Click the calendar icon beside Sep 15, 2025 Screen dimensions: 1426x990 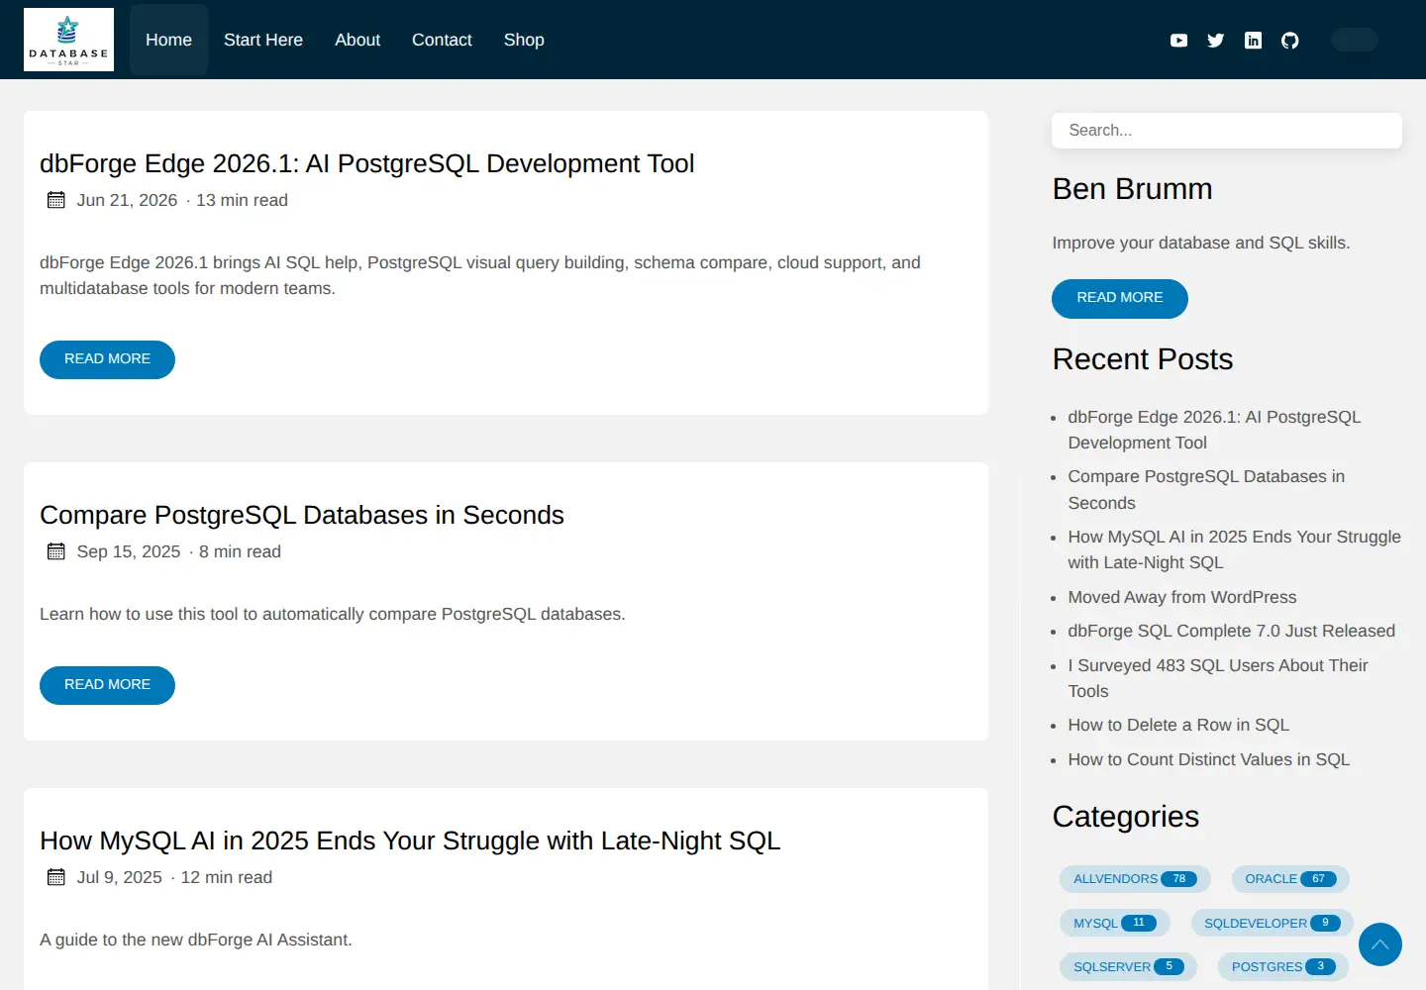point(56,551)
